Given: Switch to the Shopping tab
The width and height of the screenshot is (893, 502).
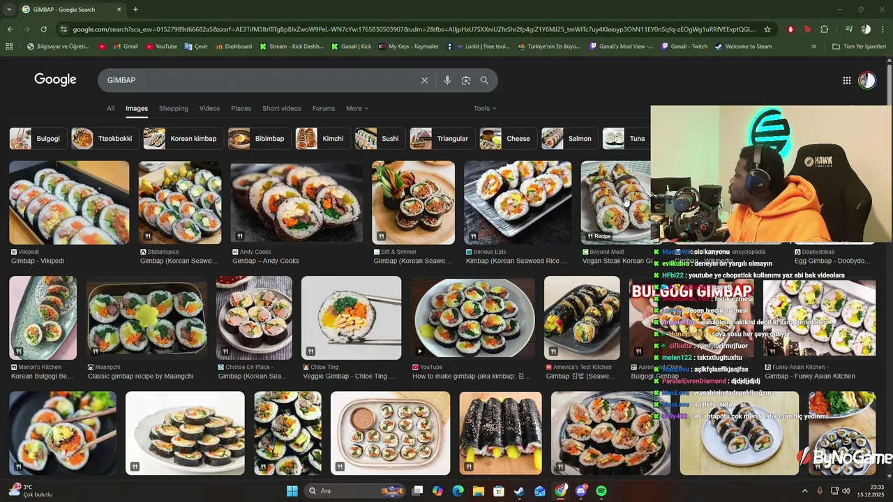Looking at the screenshot, I should tap(174, 108).
